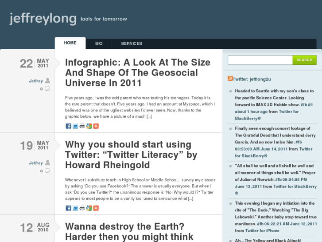This screenshot has height=242, width=322.
Task: Focus the sidebar search text field
Action: (260, 60)
